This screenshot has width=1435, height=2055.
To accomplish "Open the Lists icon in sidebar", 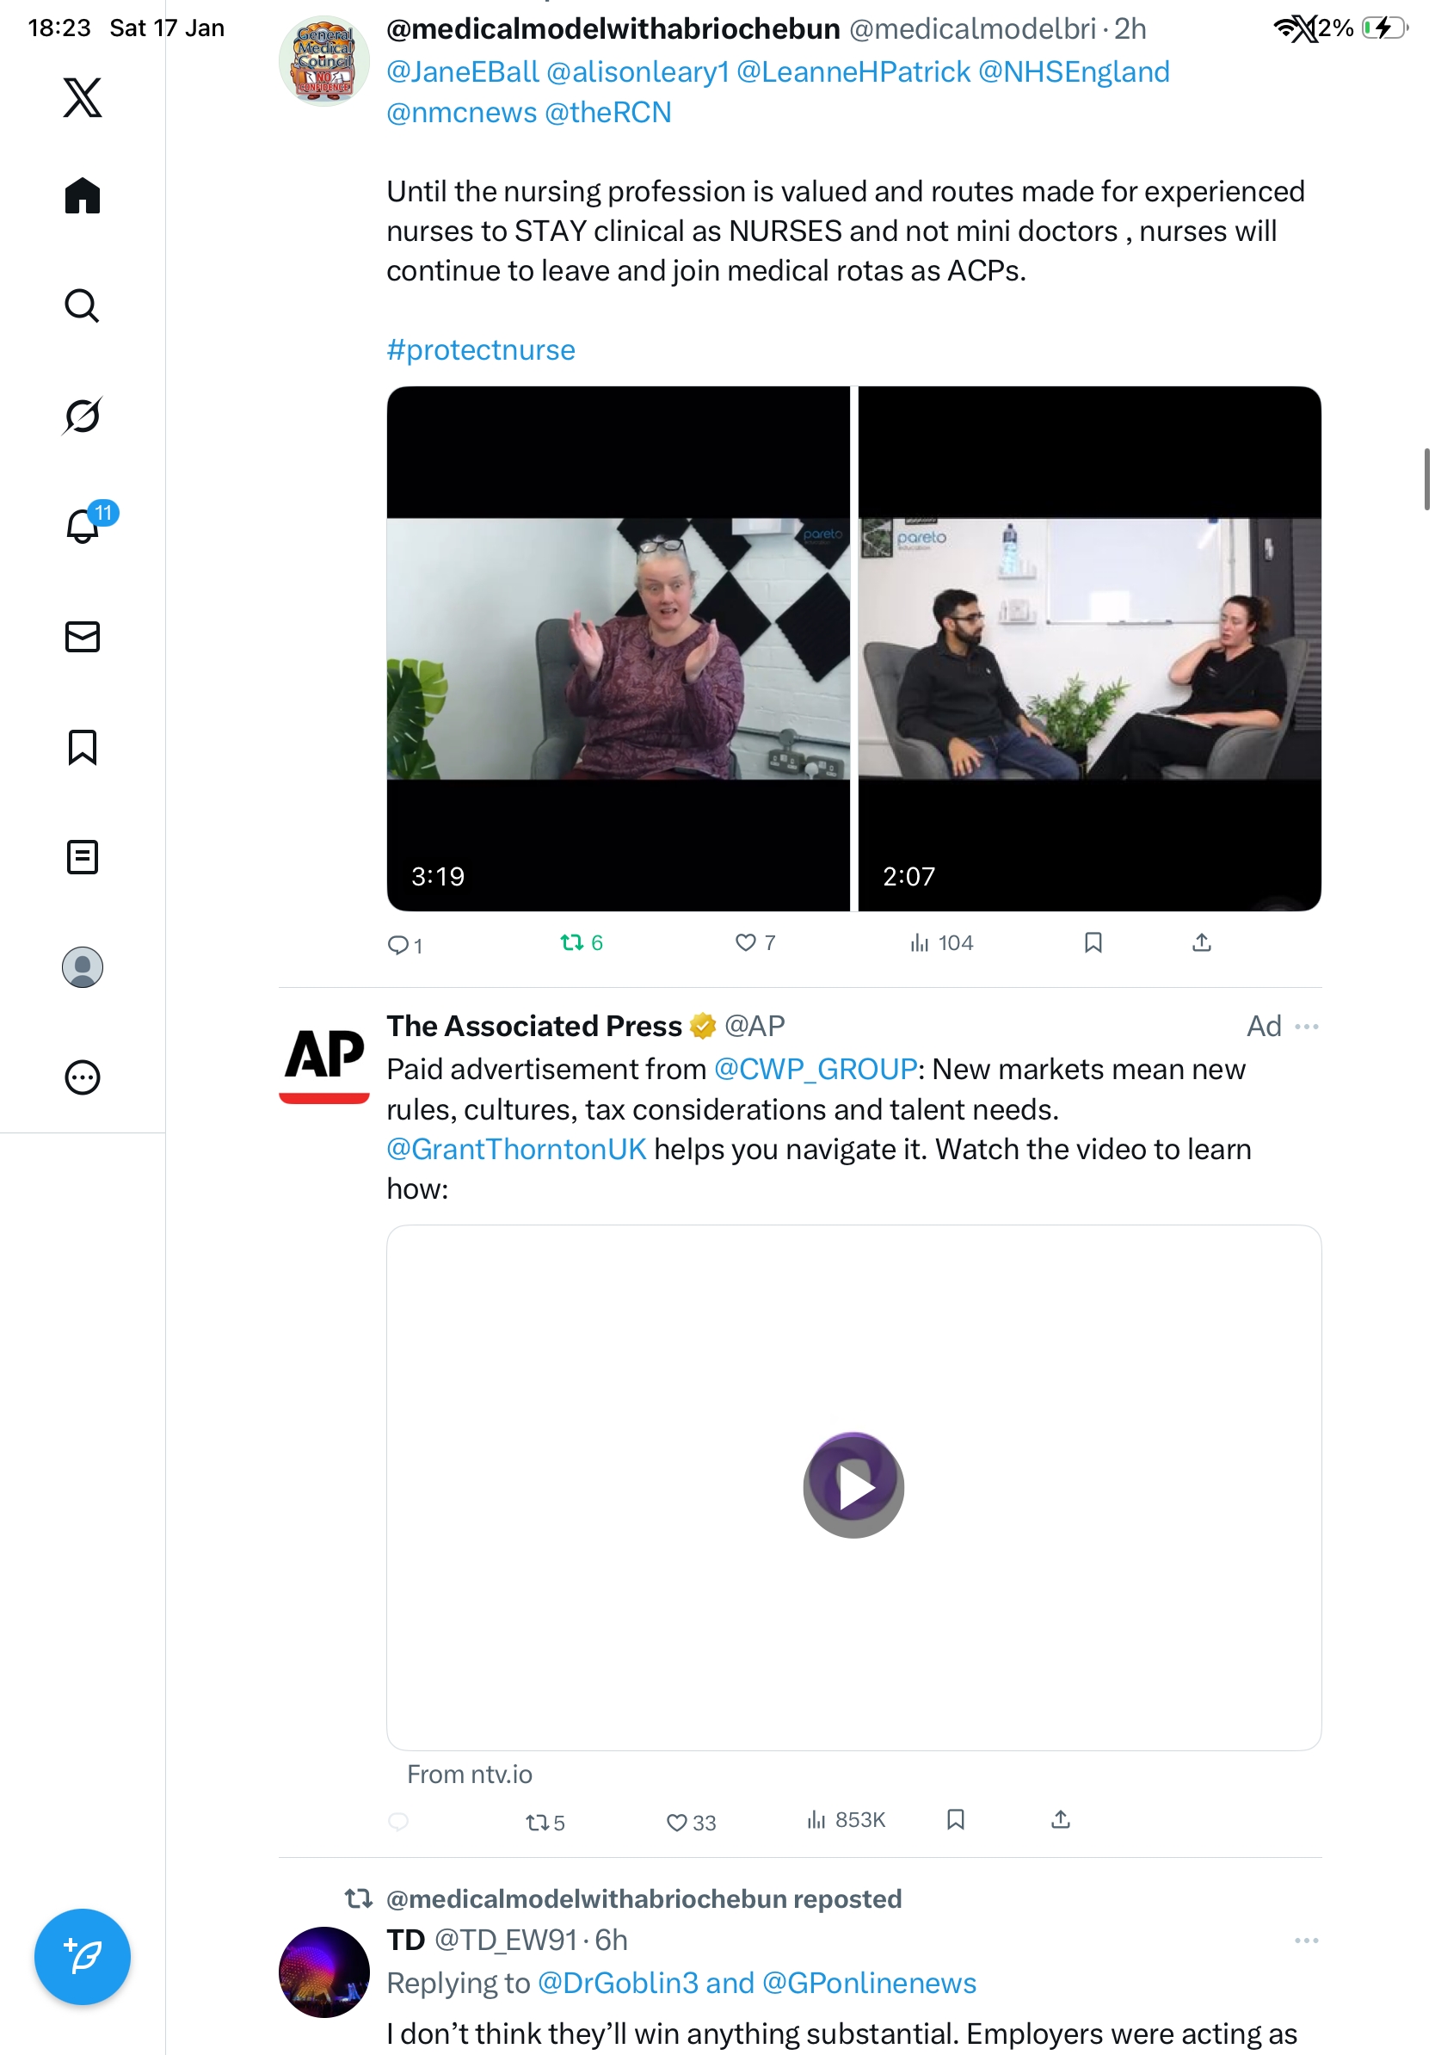I will click(x=83, y=856).
